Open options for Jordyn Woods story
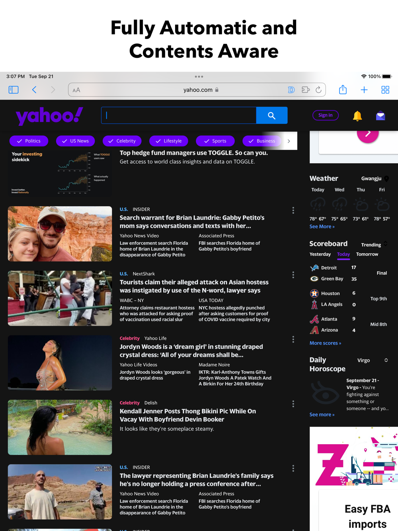 click(293, 339)
